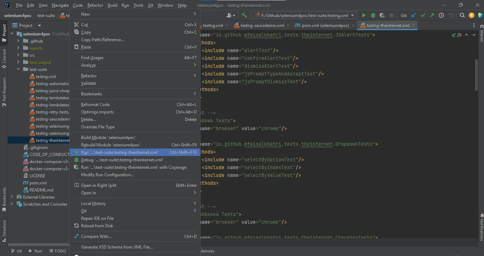Open the Project view selector dropdown
Screen dimensions: 484x256
click(26, 26)
